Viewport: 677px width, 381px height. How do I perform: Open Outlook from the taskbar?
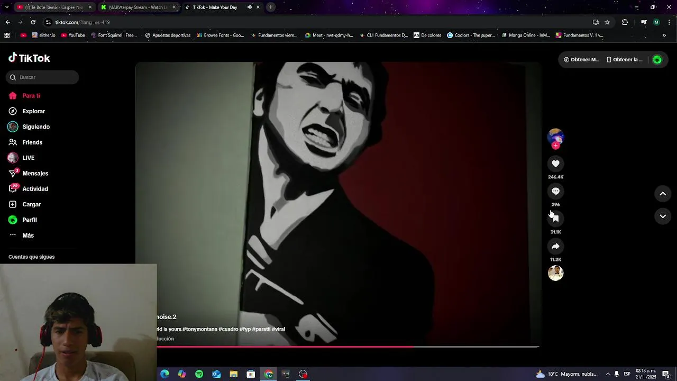pos(216,374)
